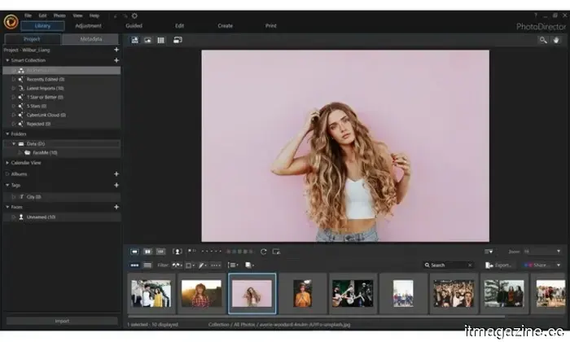This screenshot has height=342, width=570.
Task: Add a new album with plus icon
Action: [x=116, y=174]
